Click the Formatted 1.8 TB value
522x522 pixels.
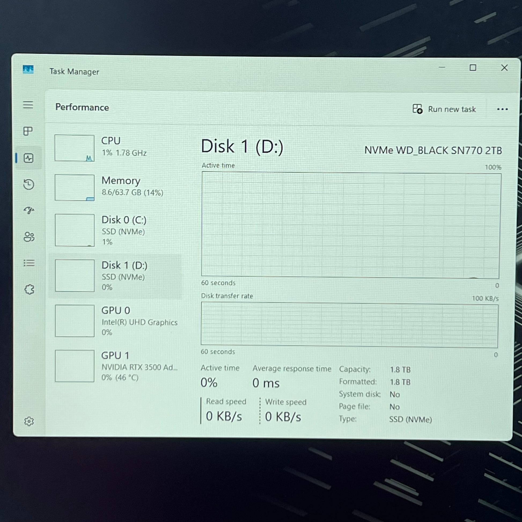pyautogui.click(x=400, y=382)
